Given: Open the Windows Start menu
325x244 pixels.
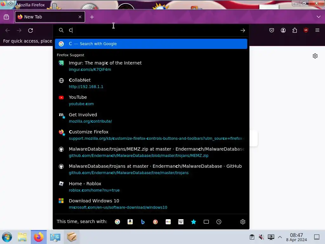Looking at the screenshot, I should (7, 237).
